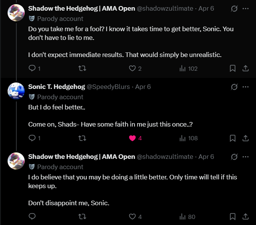
Task: Unlike Sonic's tweet with pink heart
Action: point(133,138)
